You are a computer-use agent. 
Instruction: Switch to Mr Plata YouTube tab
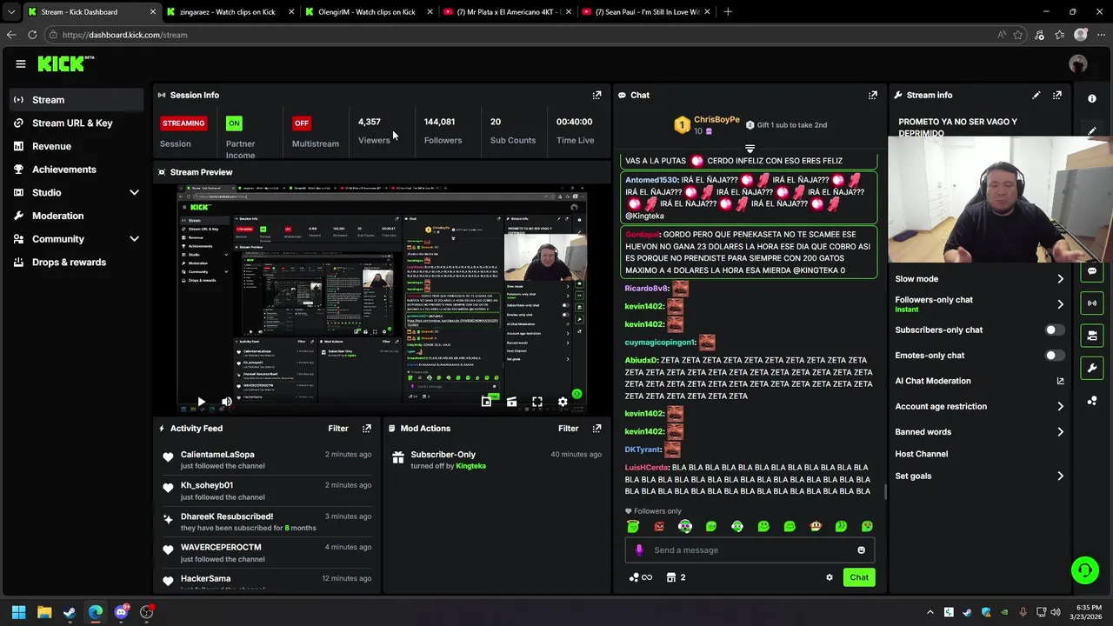(507, 12)
